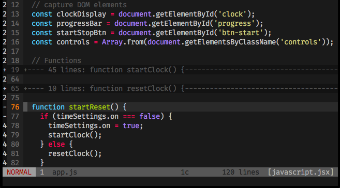Expand the folded resetClock function

pyautogui.click(x=181, y=88)
